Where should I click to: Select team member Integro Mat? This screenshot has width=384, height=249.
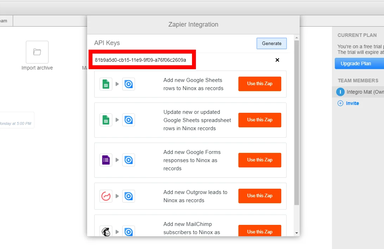point(358,92)
